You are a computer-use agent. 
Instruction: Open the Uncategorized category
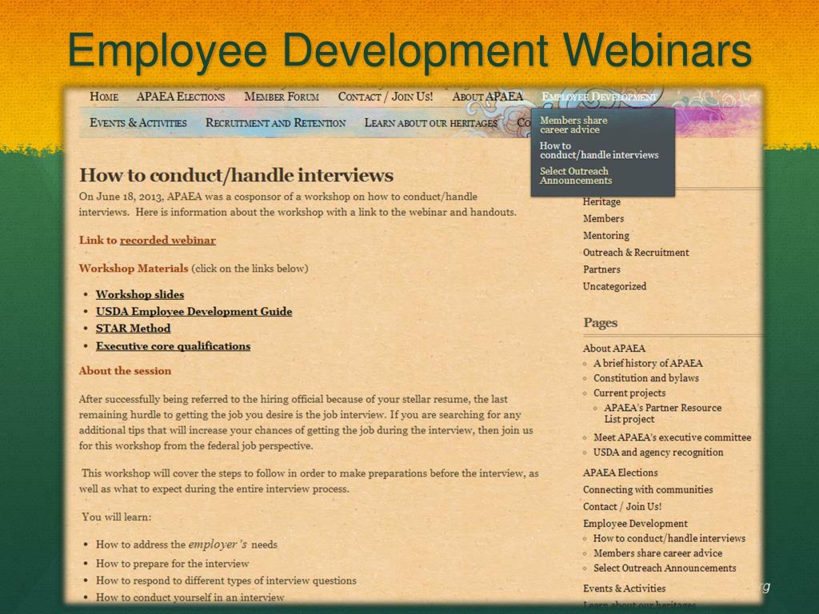[614, 287]
